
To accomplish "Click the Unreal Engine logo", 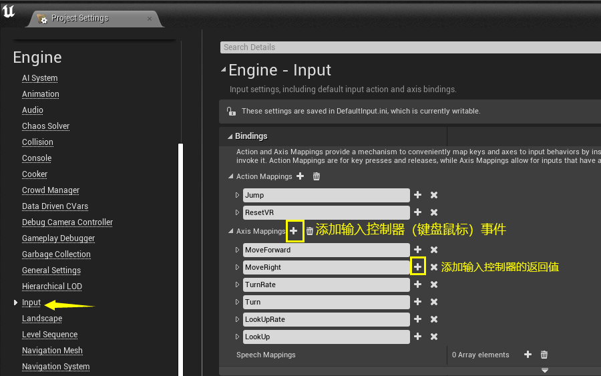I will click(9, 11).
